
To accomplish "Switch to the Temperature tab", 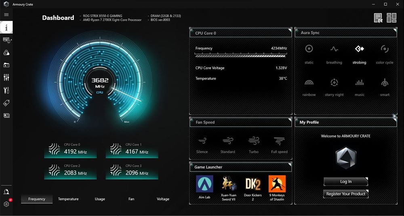I will 68,199.
